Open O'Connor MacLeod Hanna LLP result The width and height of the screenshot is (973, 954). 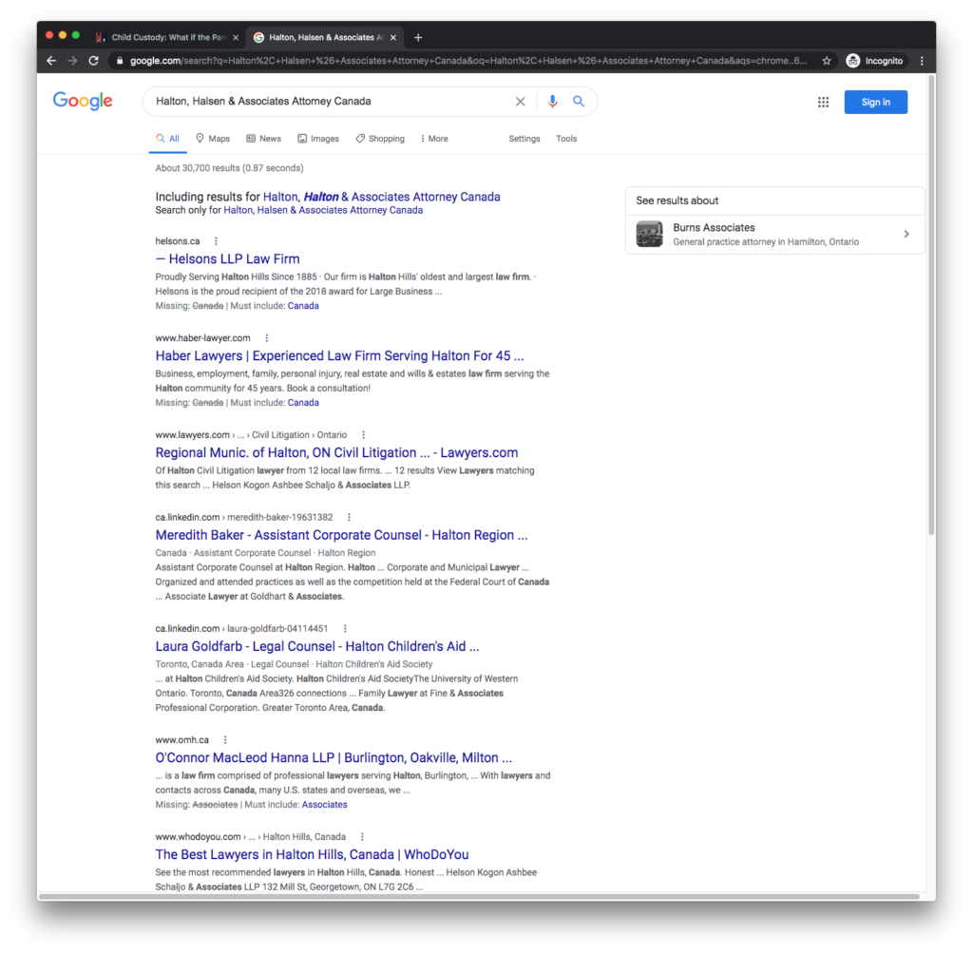click(x=334, y=758)
